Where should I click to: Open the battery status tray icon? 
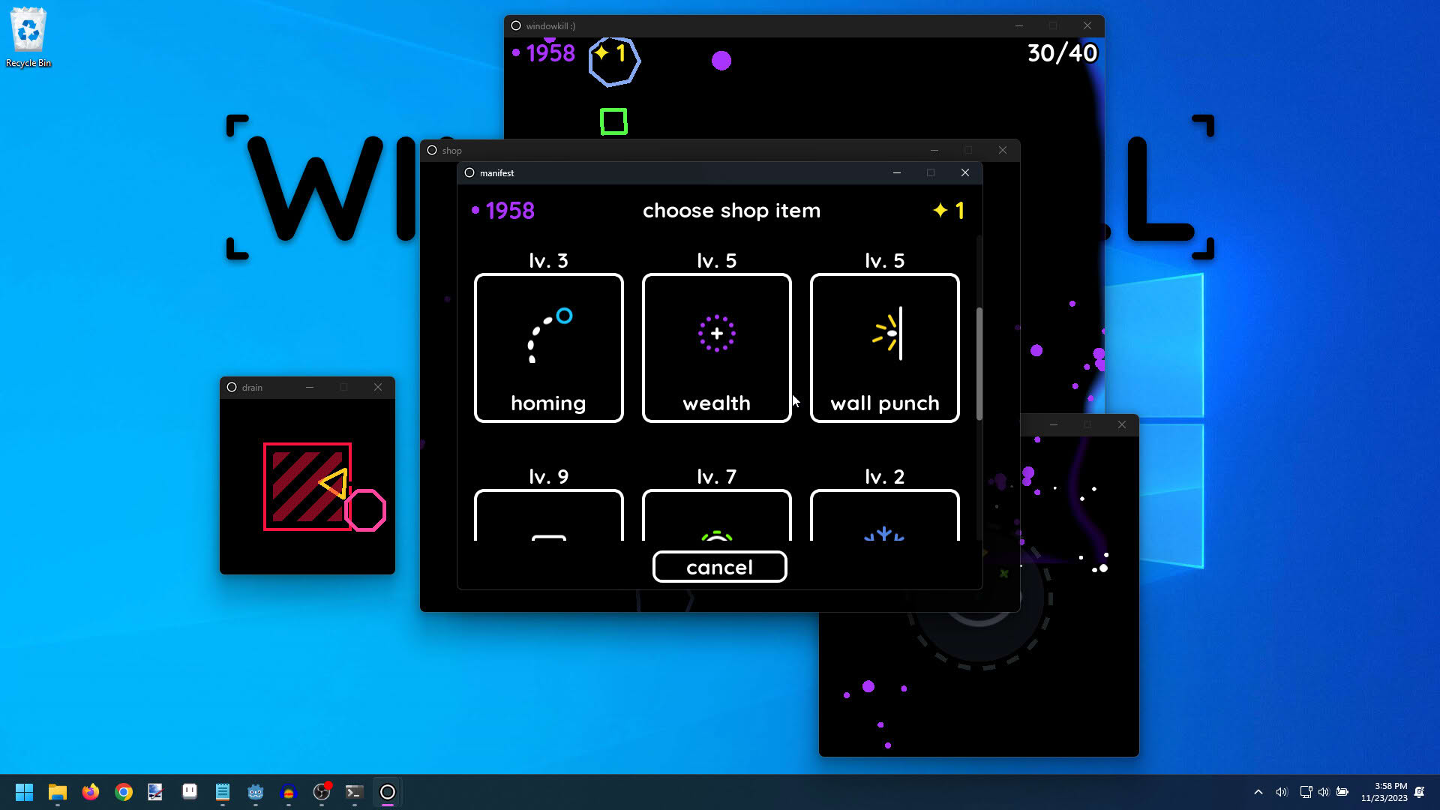[x=1342, y=792]
